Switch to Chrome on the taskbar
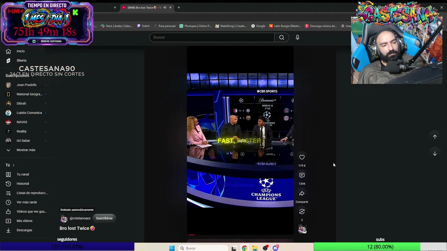Image resolution: width=447 pixels, height=251 pixels. click(244, 248)
